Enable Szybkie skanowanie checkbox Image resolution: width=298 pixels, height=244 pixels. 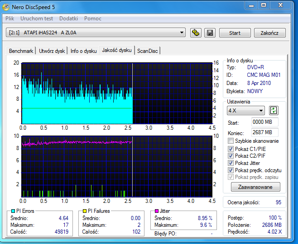coord(231,141)
